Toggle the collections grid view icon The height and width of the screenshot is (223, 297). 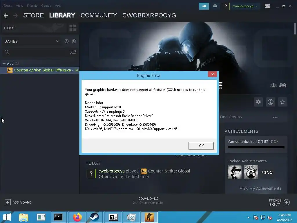point(73,28)
